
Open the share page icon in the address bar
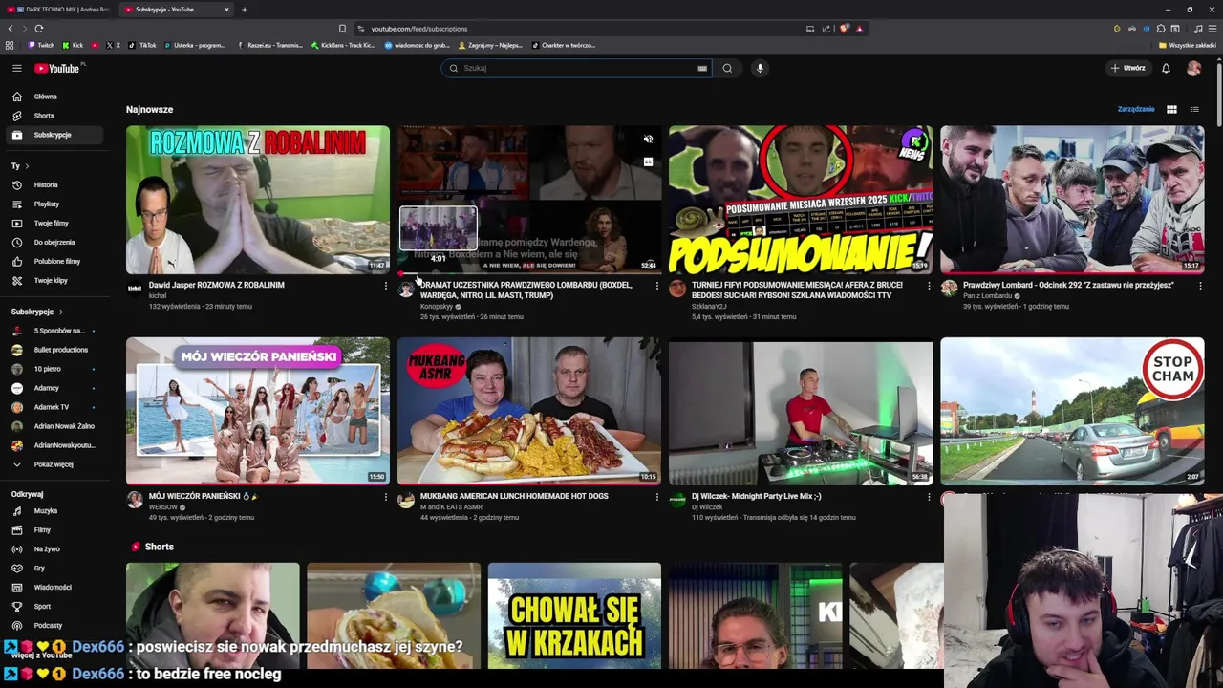(x=827, y=29)
